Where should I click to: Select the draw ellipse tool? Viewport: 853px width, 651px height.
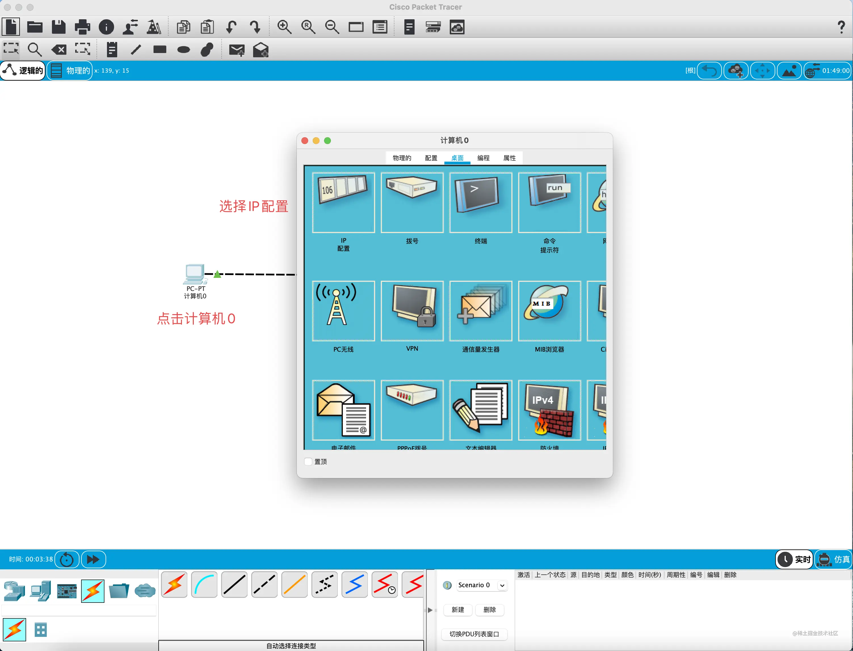(x=183, y=50)
